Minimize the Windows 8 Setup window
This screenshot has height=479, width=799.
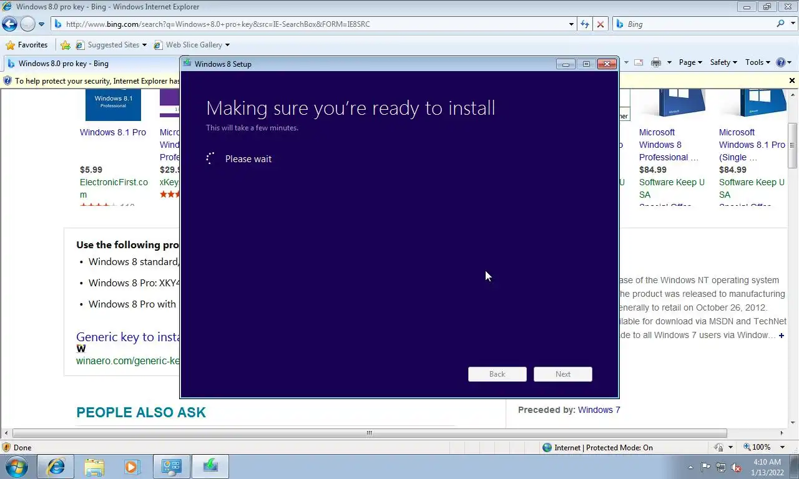tap(566, 64)
